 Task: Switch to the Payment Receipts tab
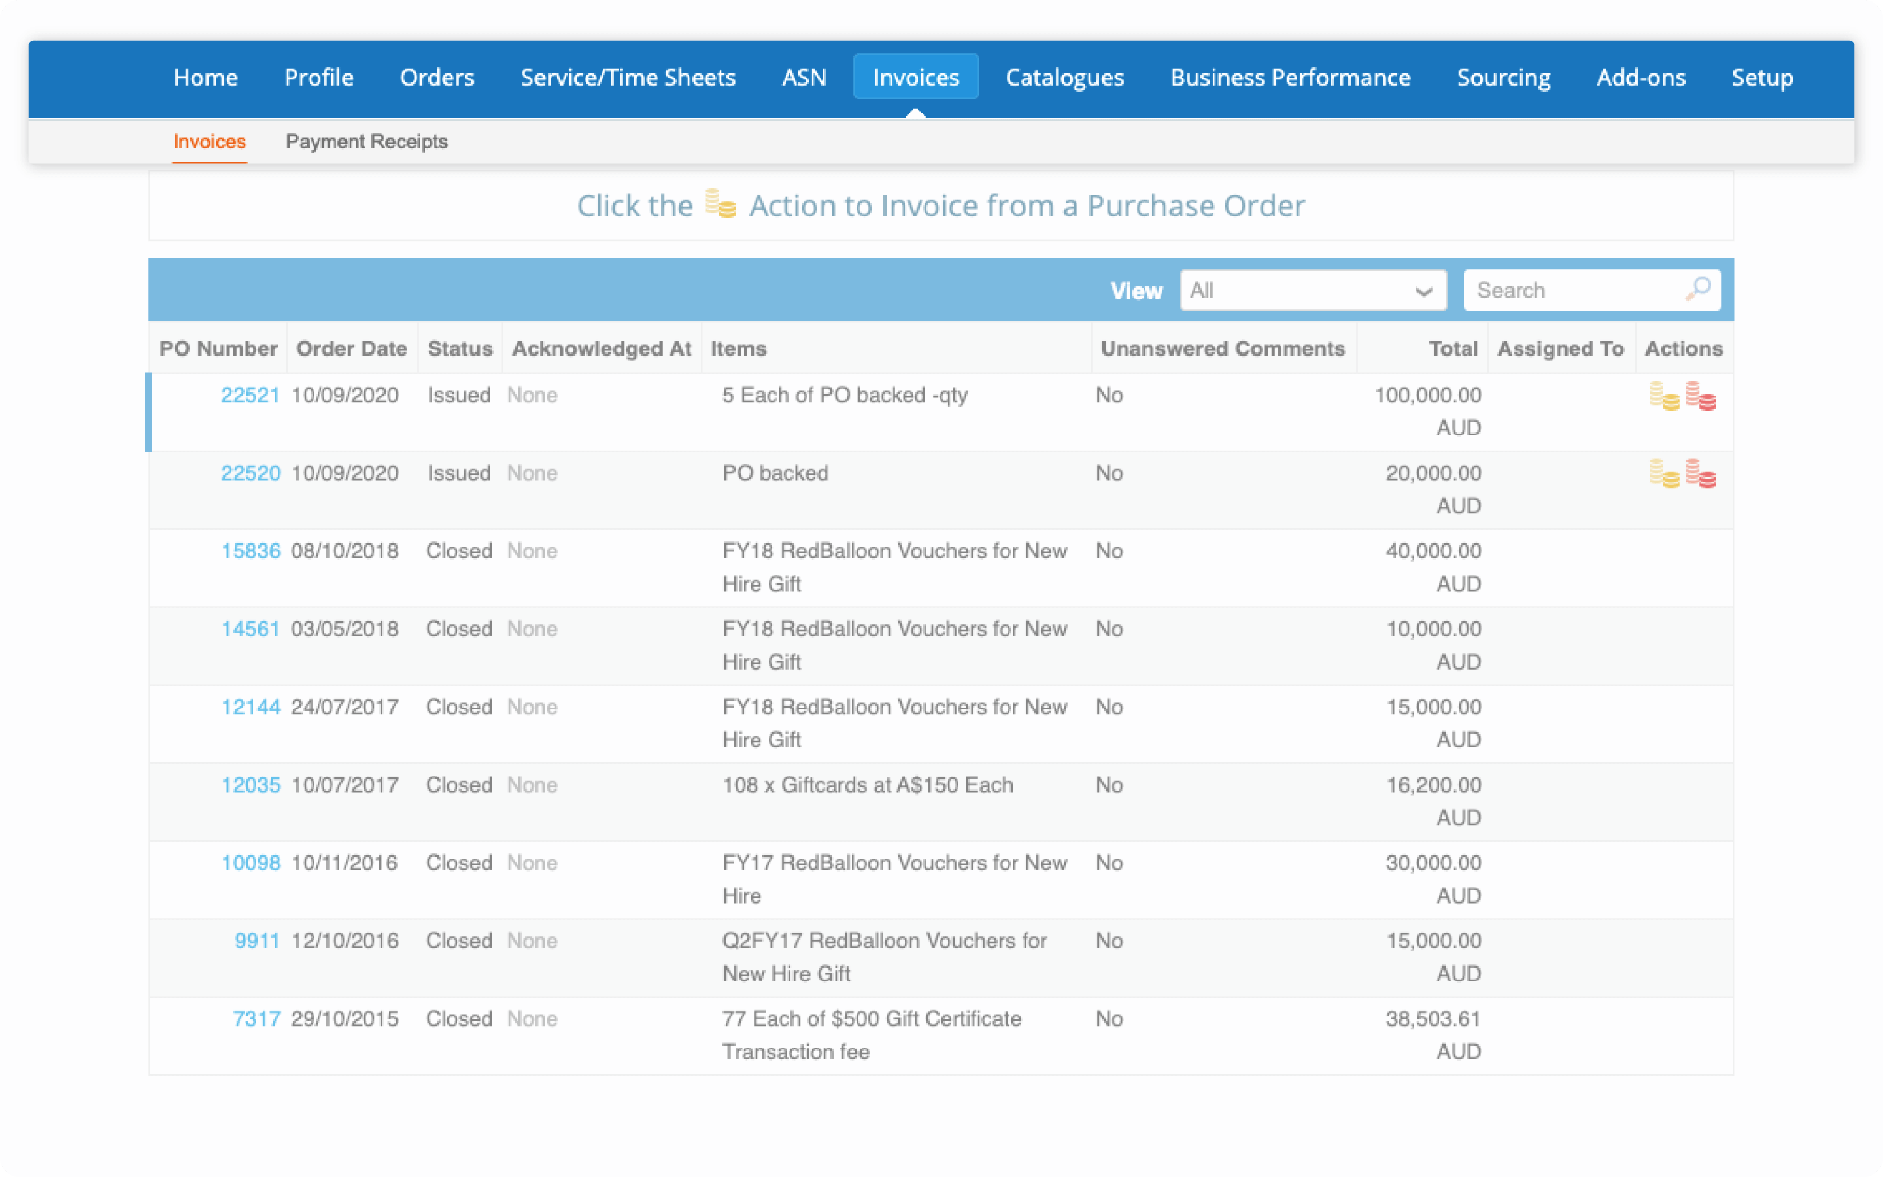367,141
